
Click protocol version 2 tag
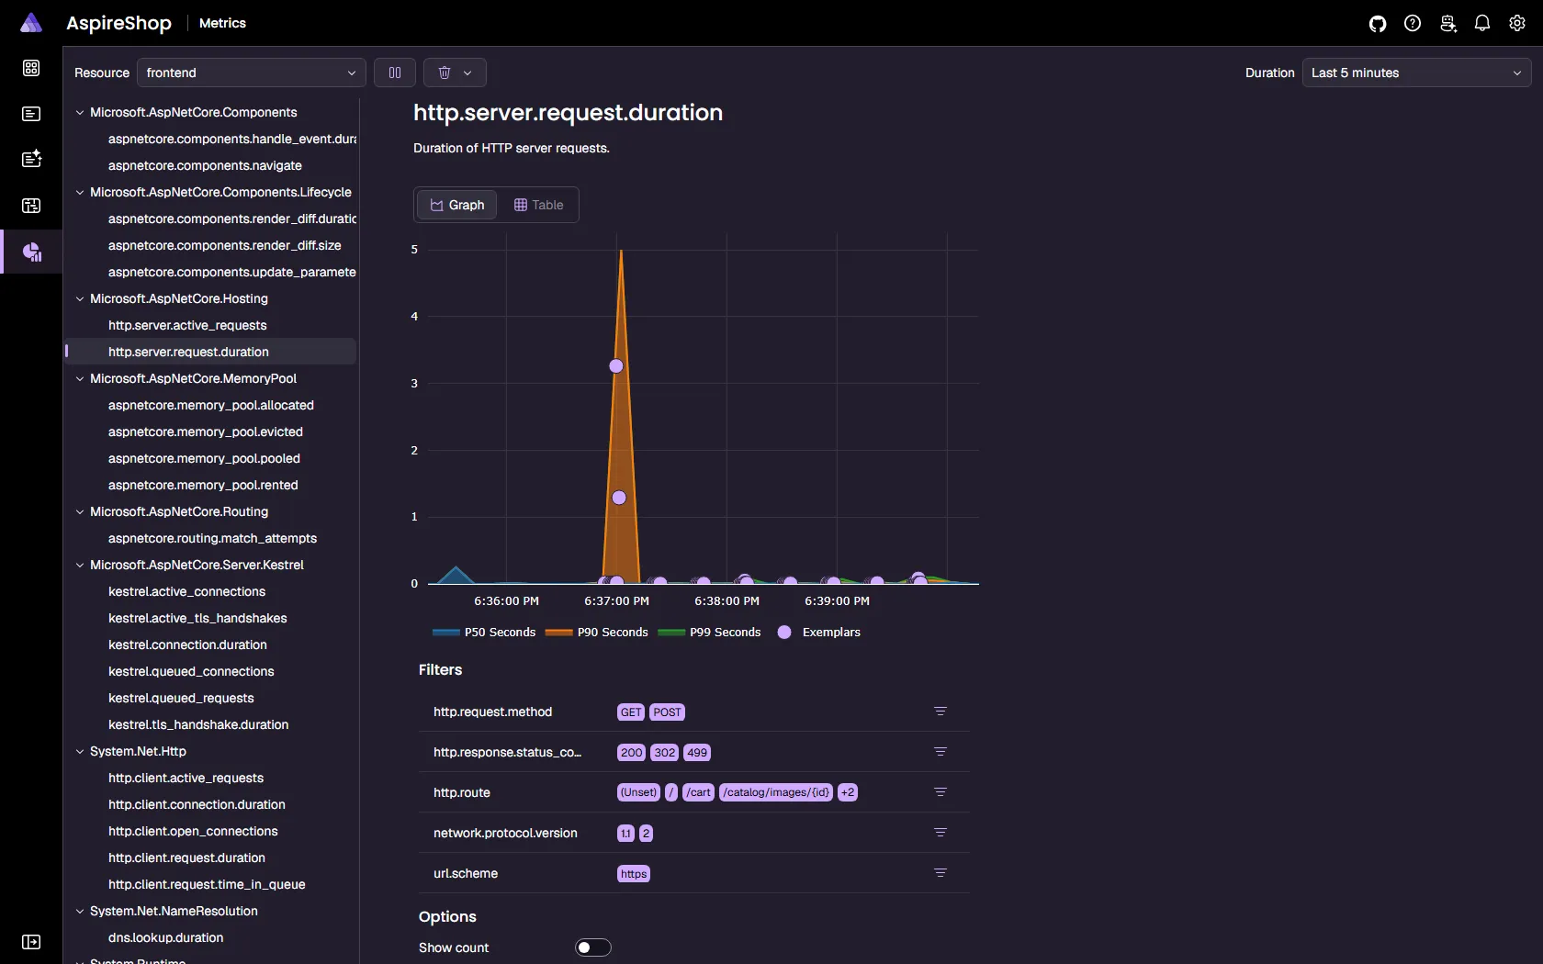pyautogui.click(x=646, y=834)
